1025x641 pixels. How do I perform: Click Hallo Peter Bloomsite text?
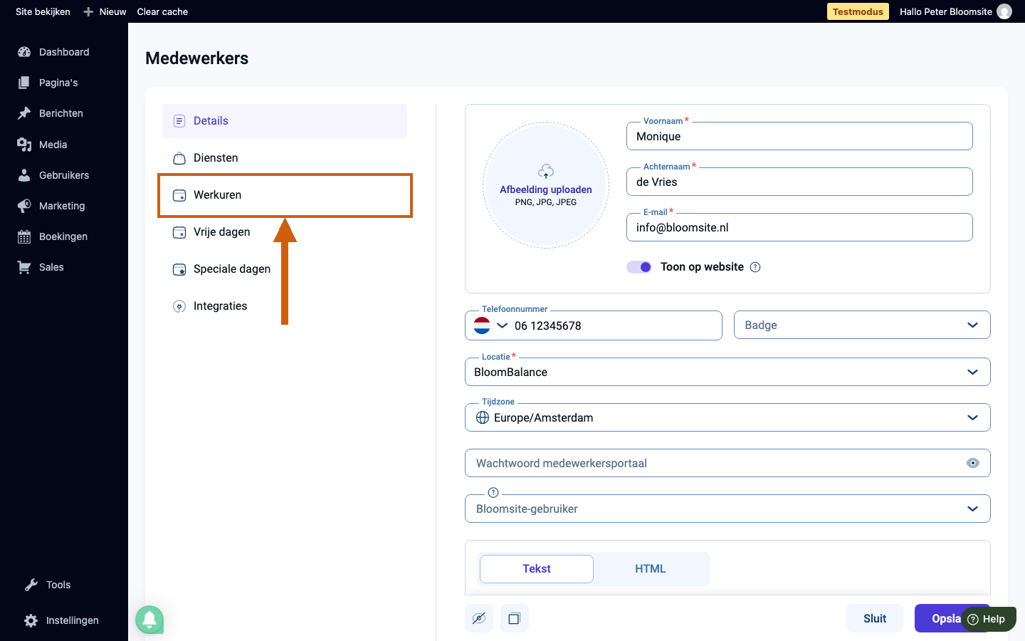pyautogui.click(x=946, y=11)
